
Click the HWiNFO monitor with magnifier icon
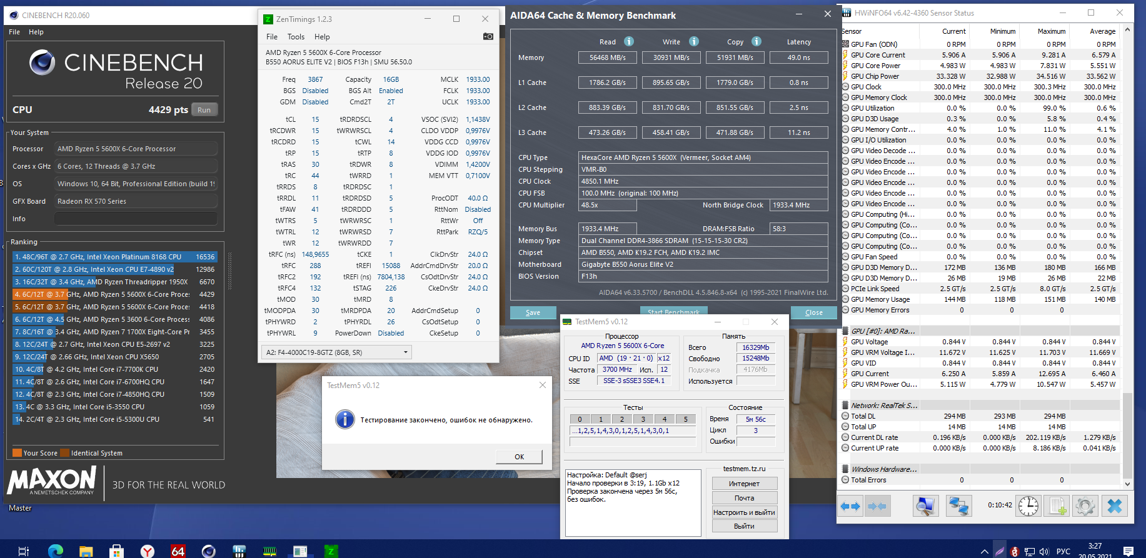[926, 506]
